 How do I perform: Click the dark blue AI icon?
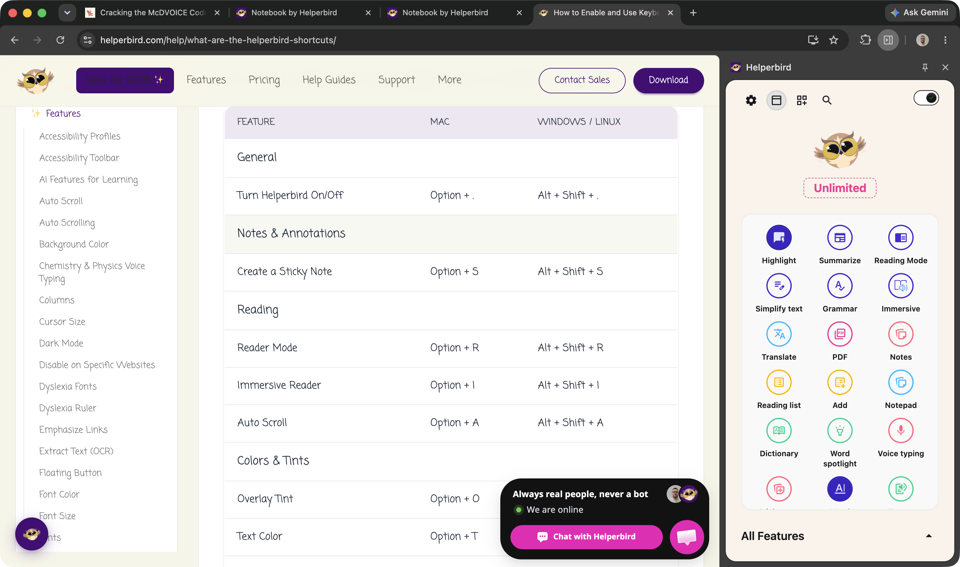pos(840,489)
